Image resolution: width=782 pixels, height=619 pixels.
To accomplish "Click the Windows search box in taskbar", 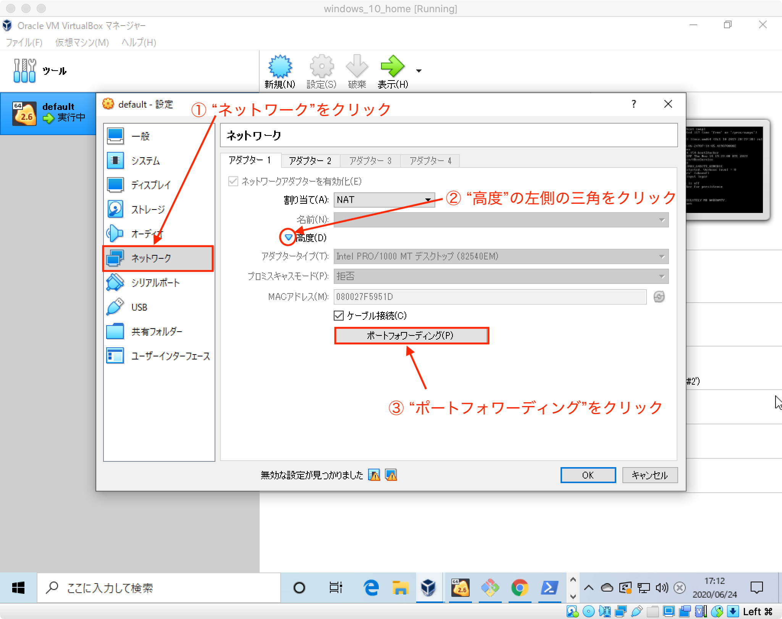I will pyautogui.click(x=159, y=588).
